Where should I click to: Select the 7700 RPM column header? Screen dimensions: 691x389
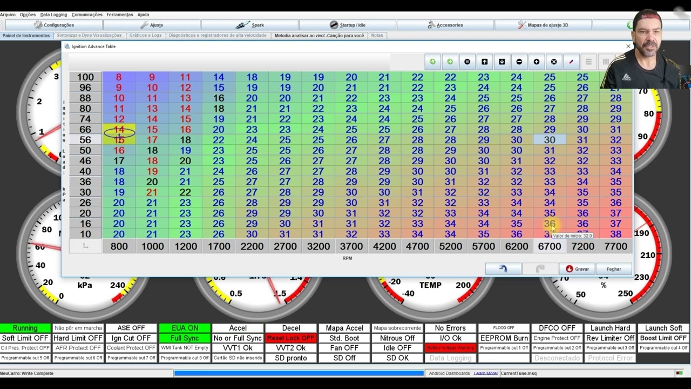(616, 246)
